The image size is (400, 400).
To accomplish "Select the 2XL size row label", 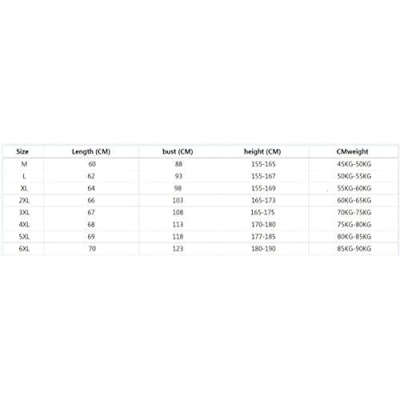I will pyautogui.click(x=24, y=200).
